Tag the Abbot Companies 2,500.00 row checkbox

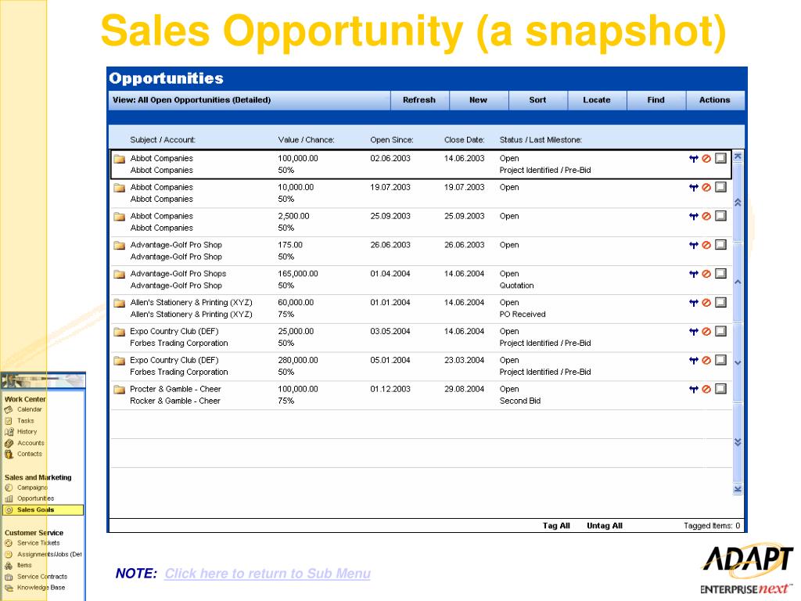720,216
